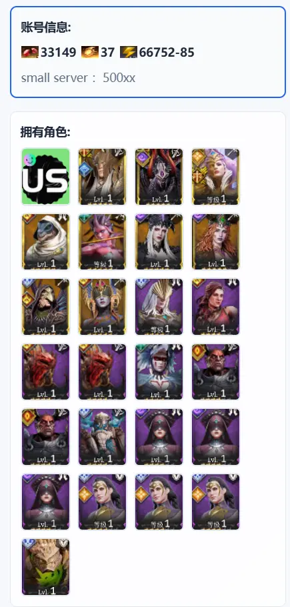Click the red gems currency icon

click(x=30, y=52)
